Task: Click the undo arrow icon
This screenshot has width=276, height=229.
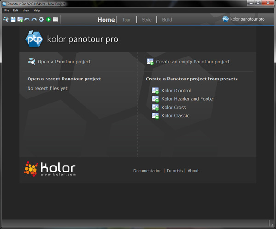Action: [27, 19]
